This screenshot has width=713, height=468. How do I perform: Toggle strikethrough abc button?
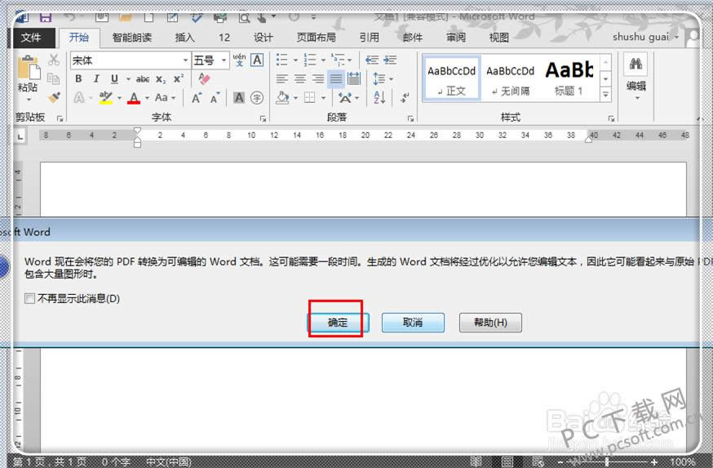tap(143, 79)
